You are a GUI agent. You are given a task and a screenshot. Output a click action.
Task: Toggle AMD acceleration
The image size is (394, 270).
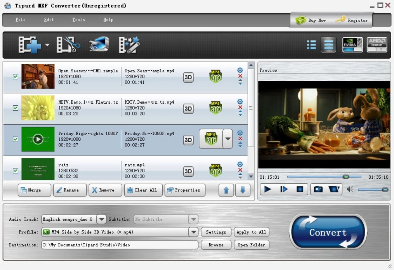(377, 45)
